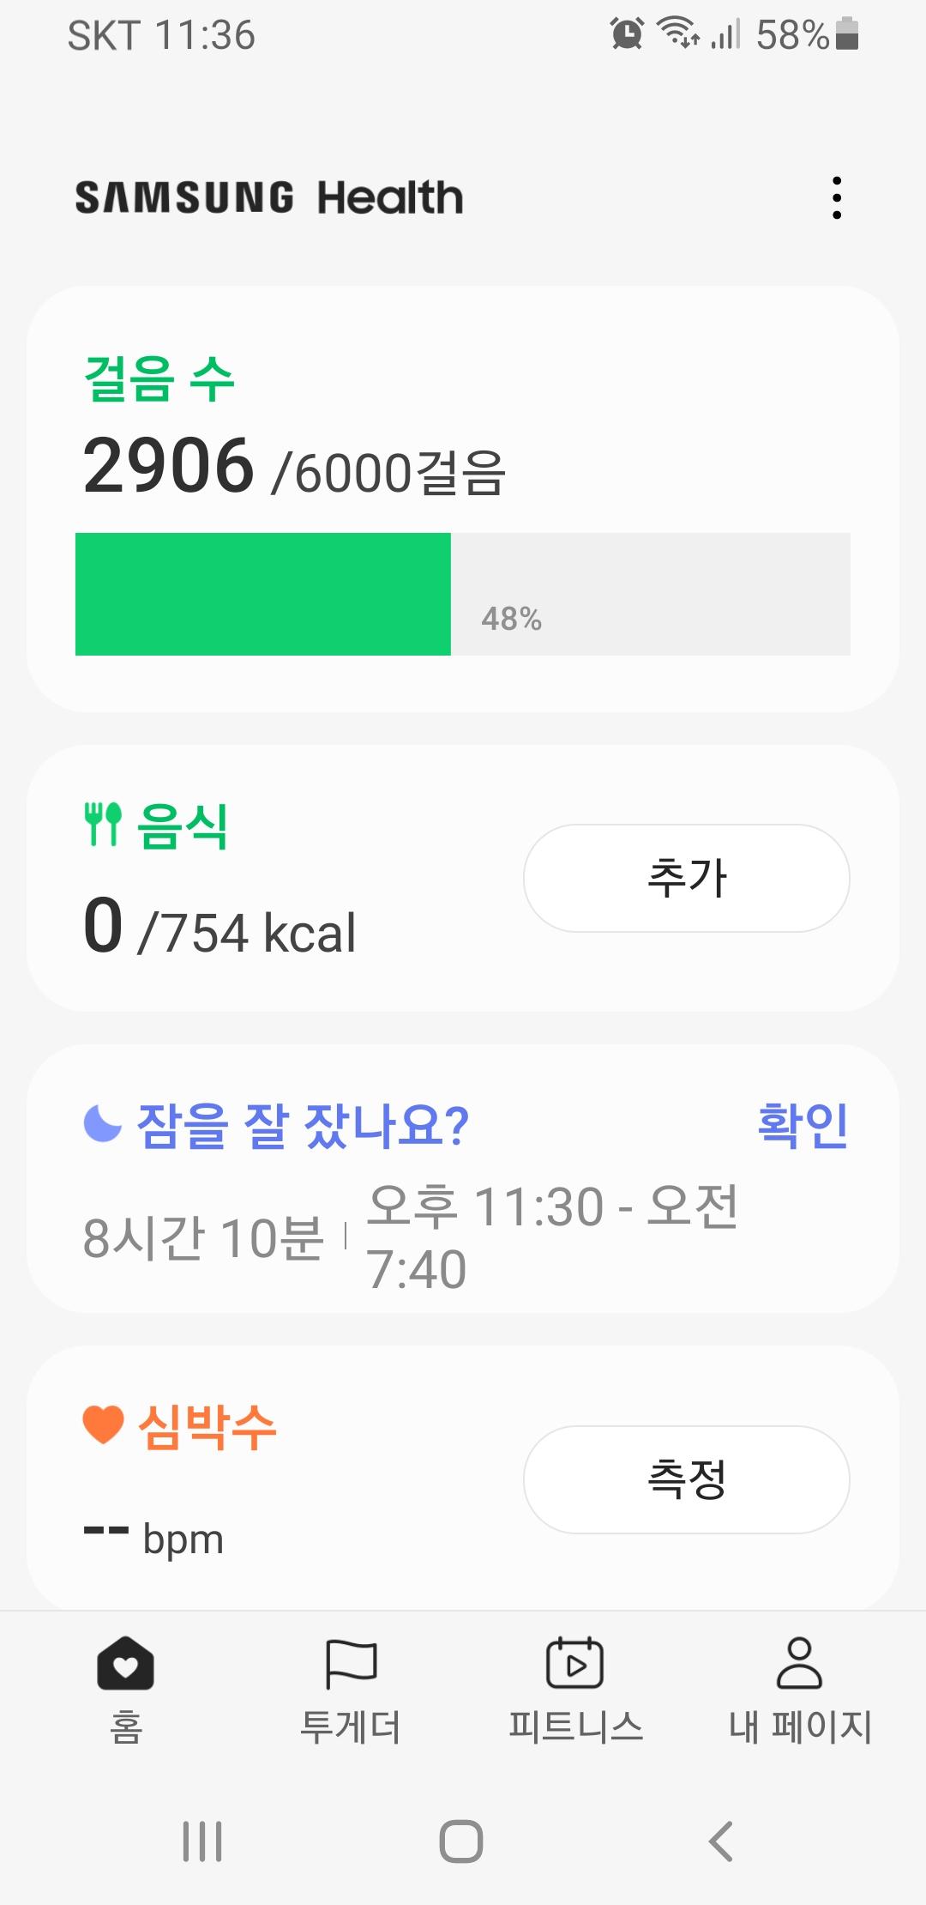
Task: Open the recent apps navigation button
Action: point(202,1841)
